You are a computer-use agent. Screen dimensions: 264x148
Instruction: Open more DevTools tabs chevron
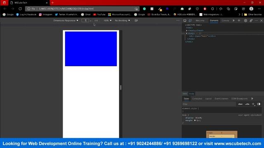pyautogui.click(x=233, y=21)
